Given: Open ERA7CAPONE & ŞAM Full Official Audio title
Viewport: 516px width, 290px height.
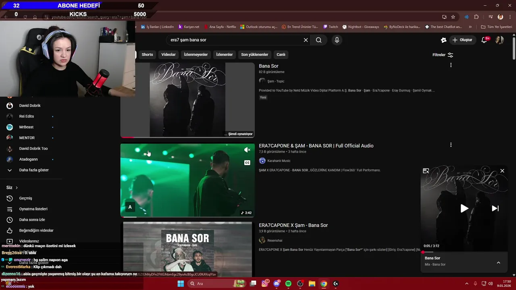Looking at the screenshot, I should [316, 146].
